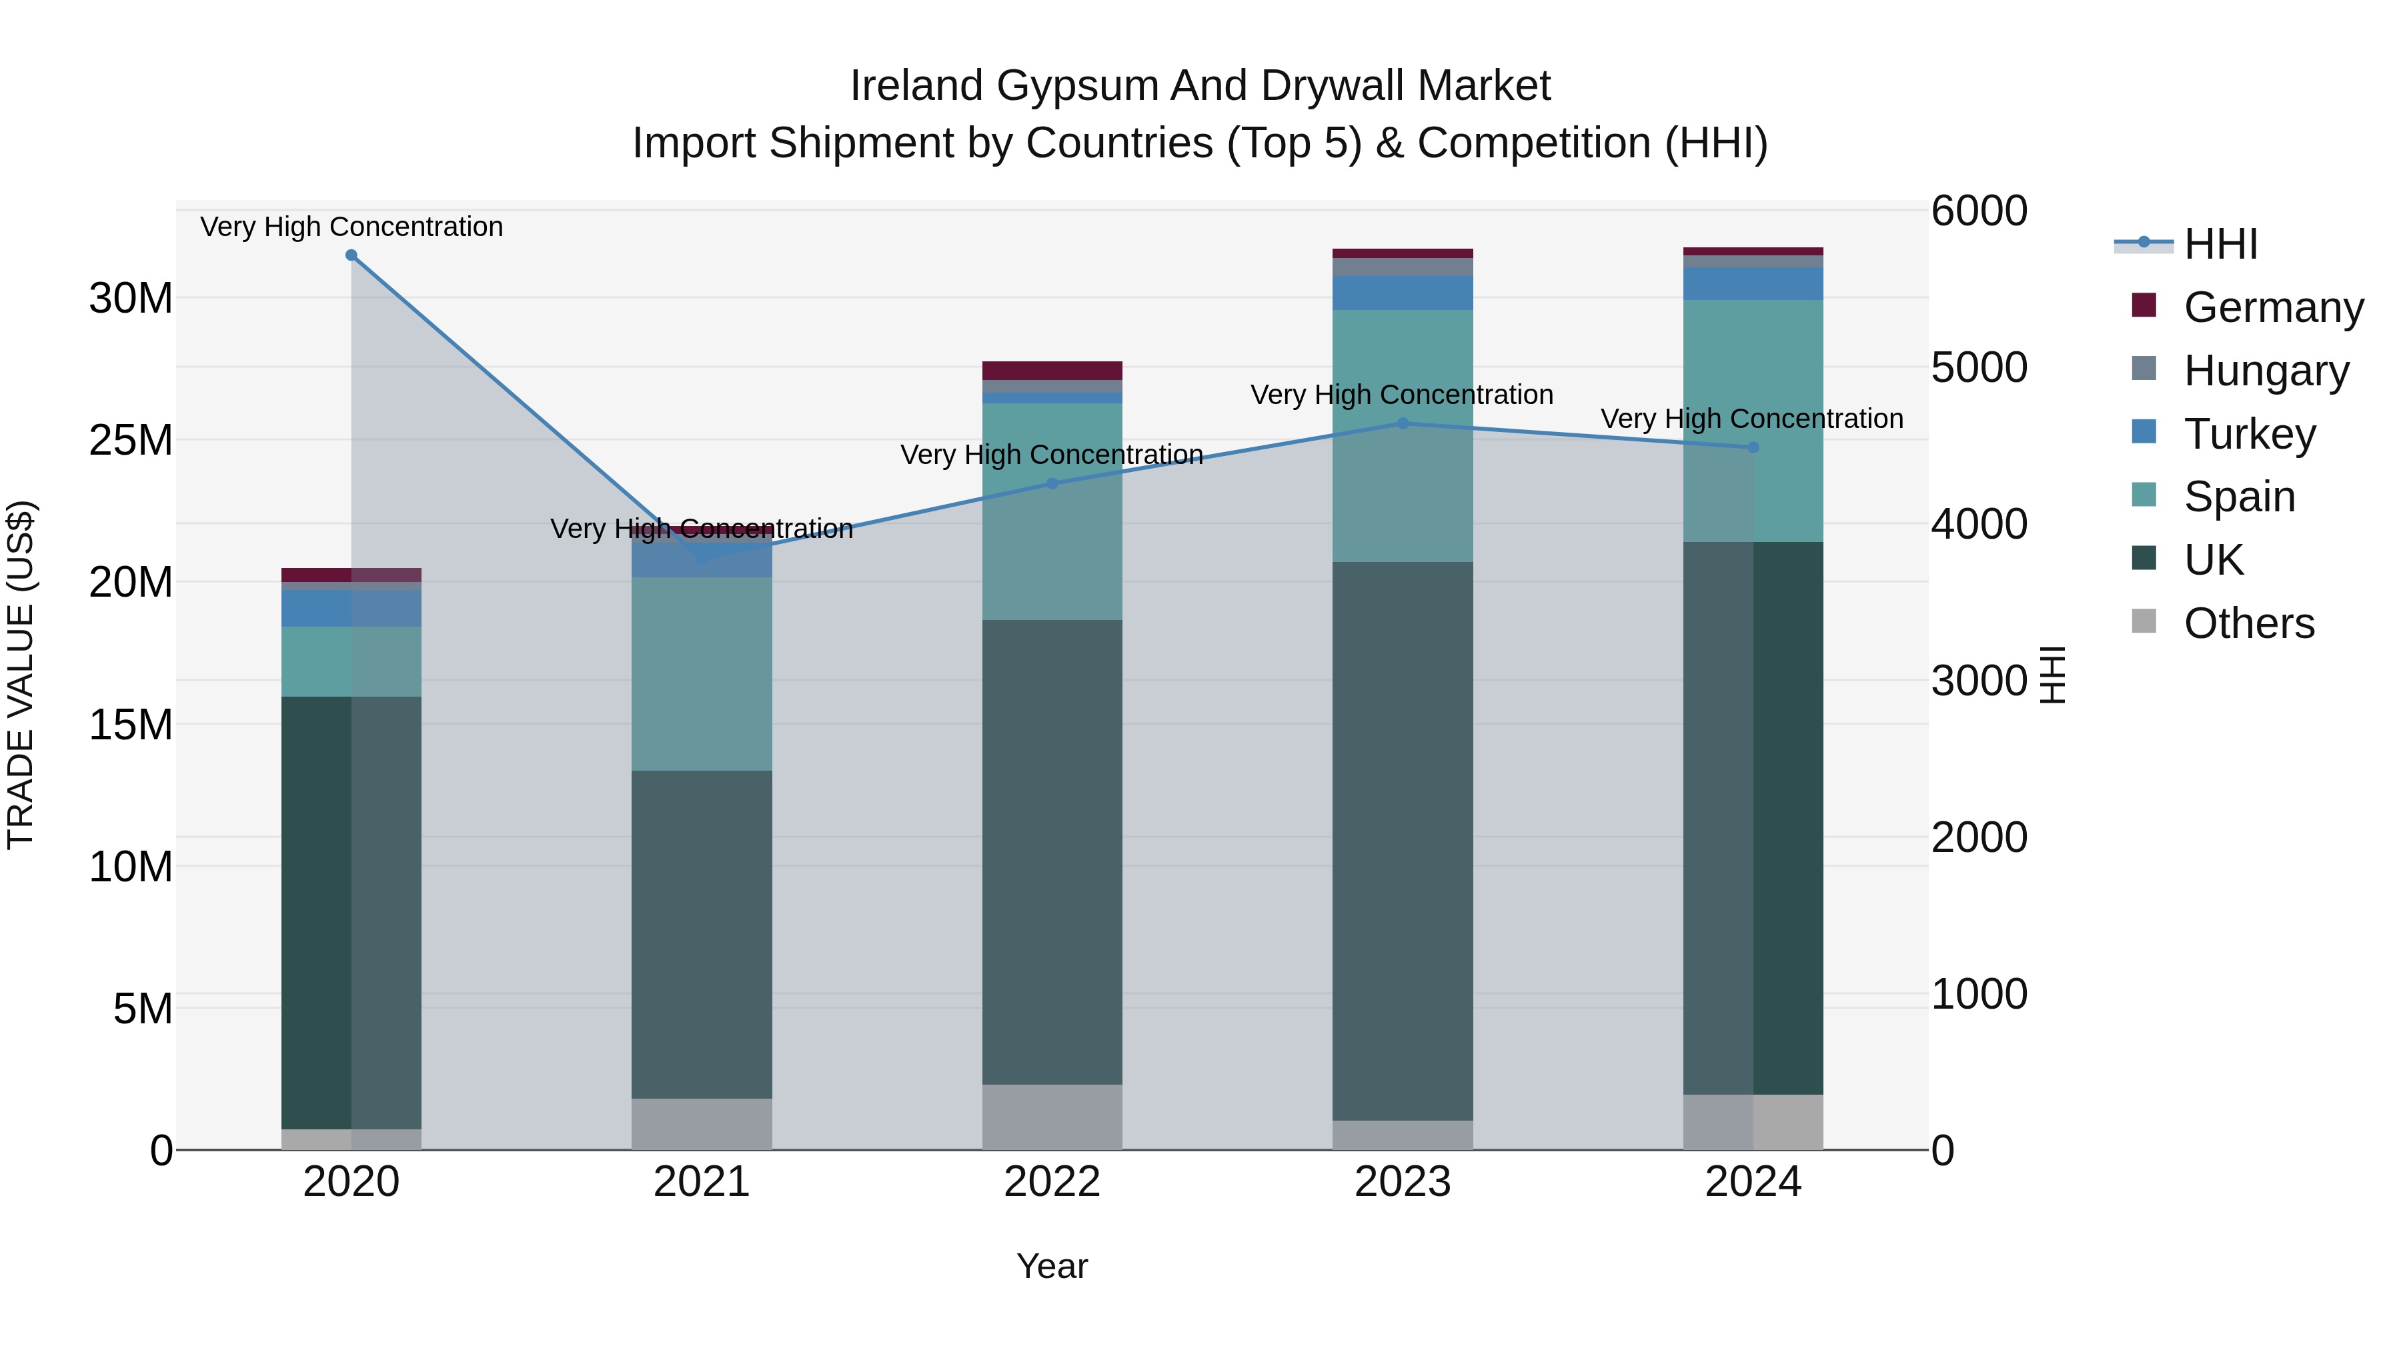Click 'Very High Concentration' label above 2023
The height and width of the screenshot is (1350, 2401).
click(1402, 394)
